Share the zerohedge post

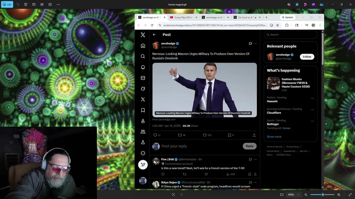pyautogui.click(x=254, y=135)
